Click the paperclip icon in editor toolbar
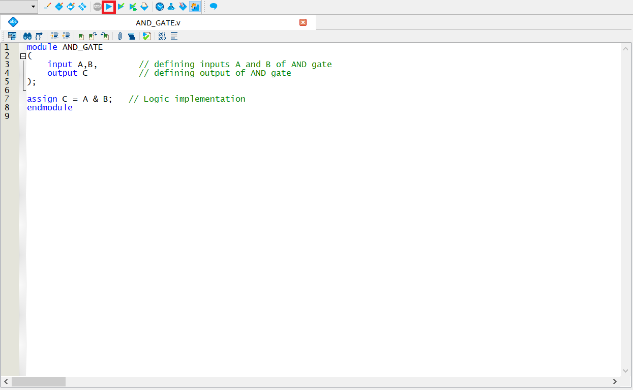633x390 pixels. point(119,36)
